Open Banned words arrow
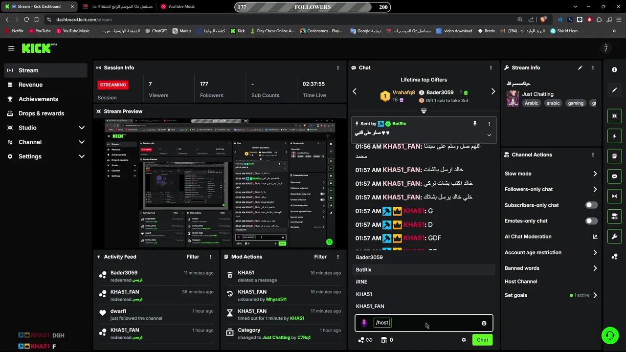 click(595, 268)
